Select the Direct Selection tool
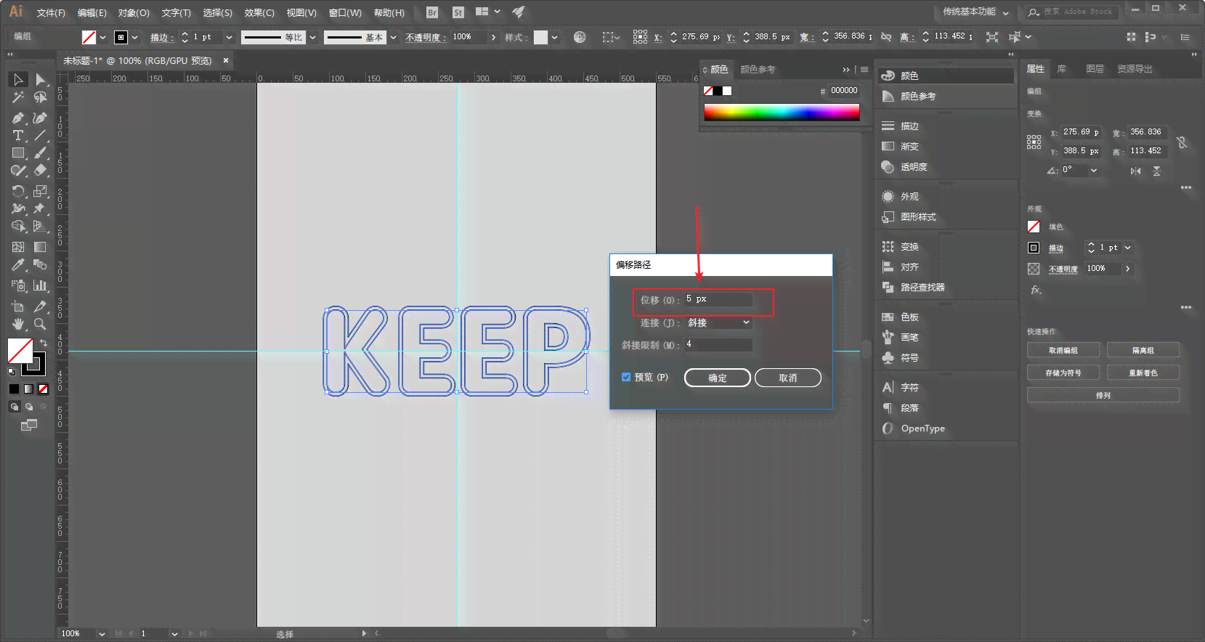The image size is (1205, 642). click(40, 79)
